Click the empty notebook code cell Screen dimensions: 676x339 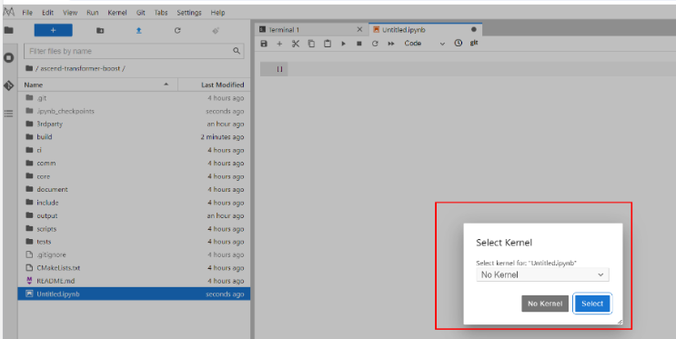[x=480, y=69]
